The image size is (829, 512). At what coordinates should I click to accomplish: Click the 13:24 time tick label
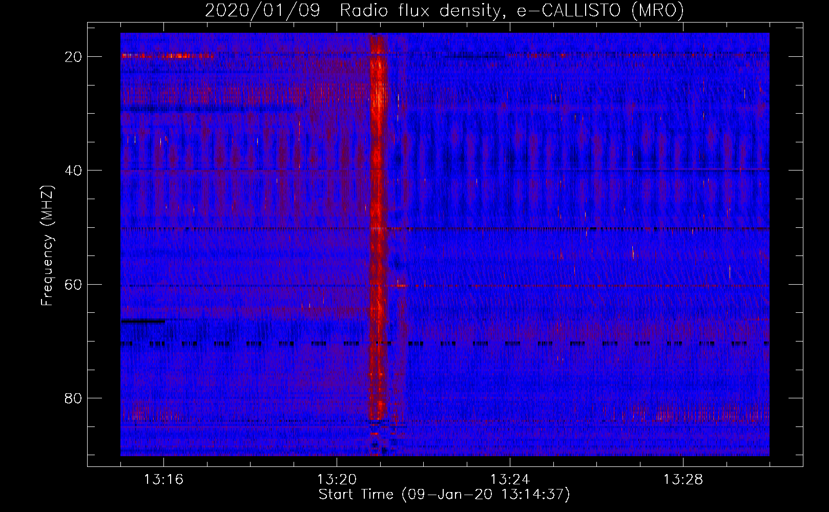pos(510,480)
